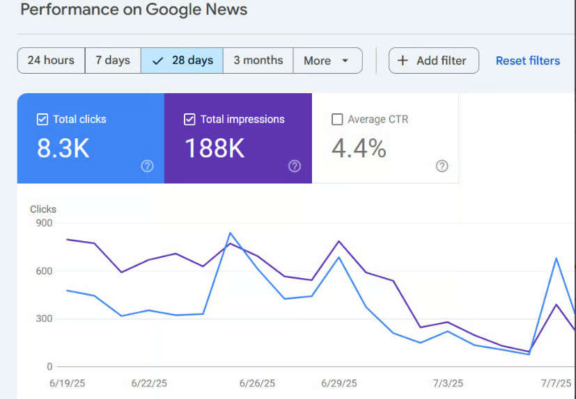This screenshot has width=576, height=399.
Task: Choose the 3 months date range
Action: coord(258,60)
